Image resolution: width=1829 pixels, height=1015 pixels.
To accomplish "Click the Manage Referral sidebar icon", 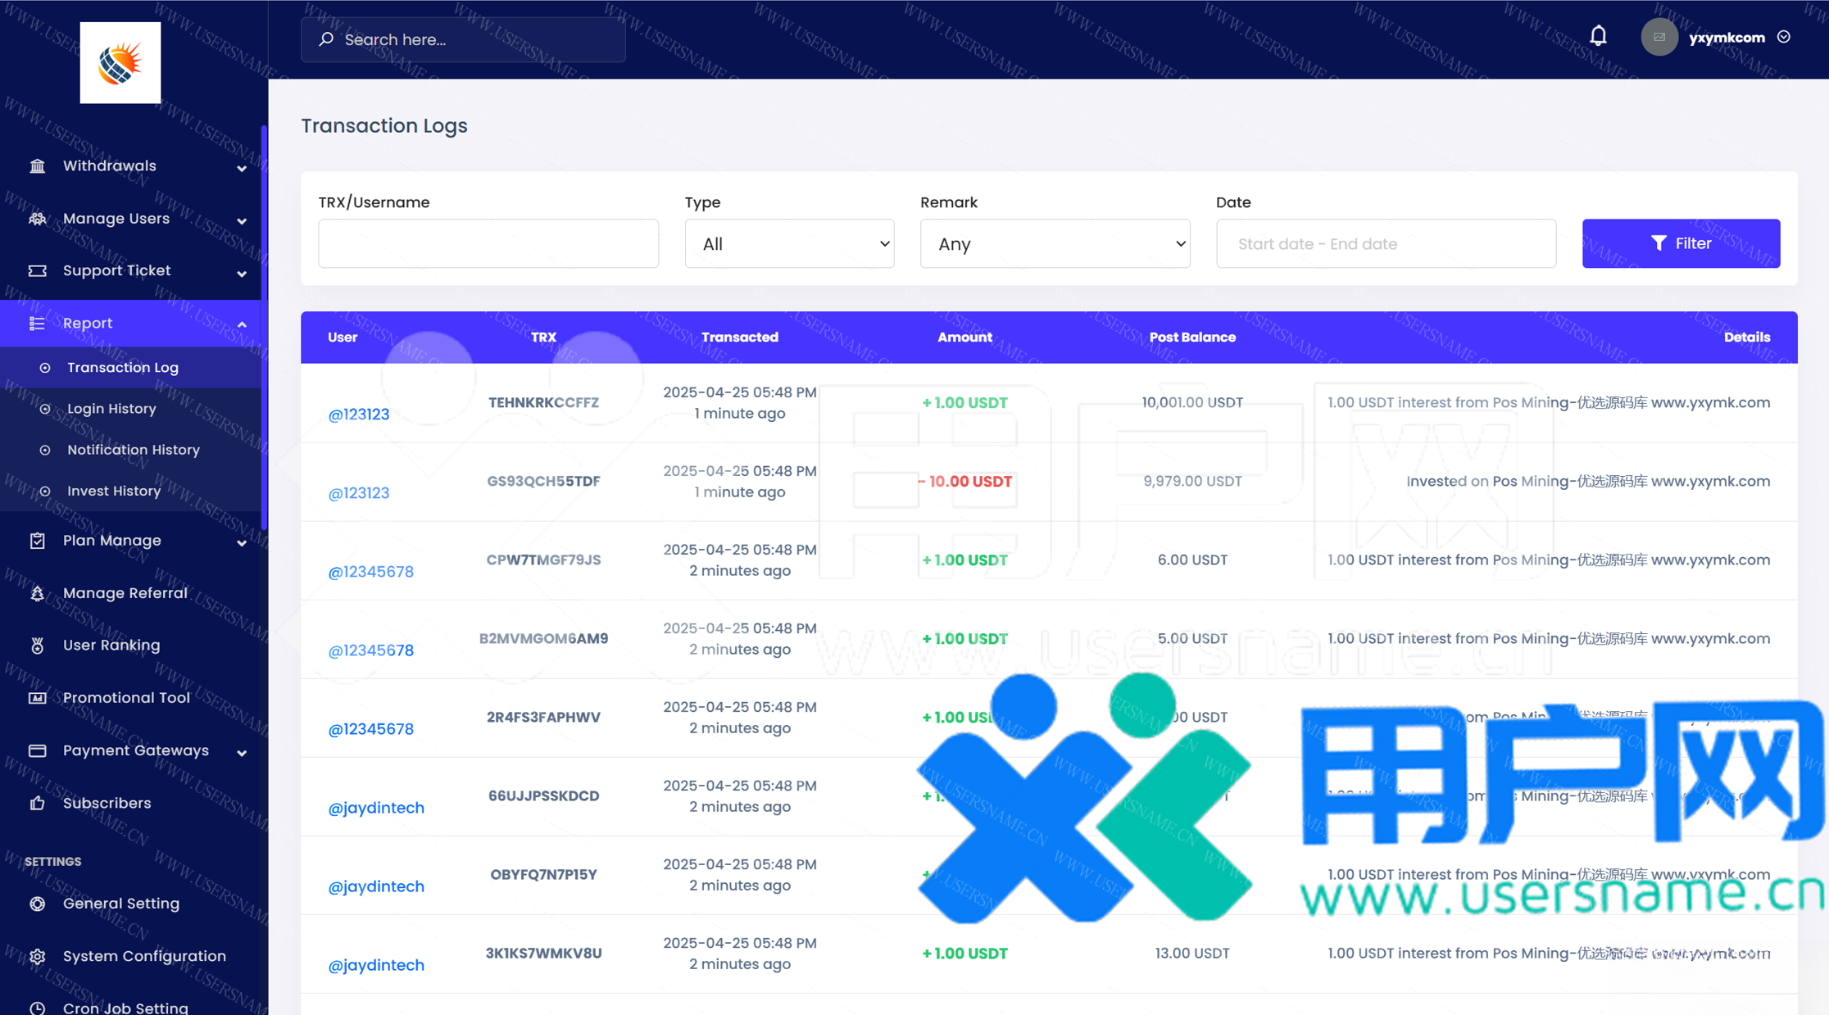I will pos(37,593).
